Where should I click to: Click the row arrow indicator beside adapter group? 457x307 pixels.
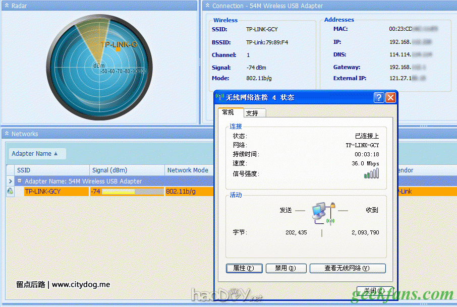click(x=10, y=181)
